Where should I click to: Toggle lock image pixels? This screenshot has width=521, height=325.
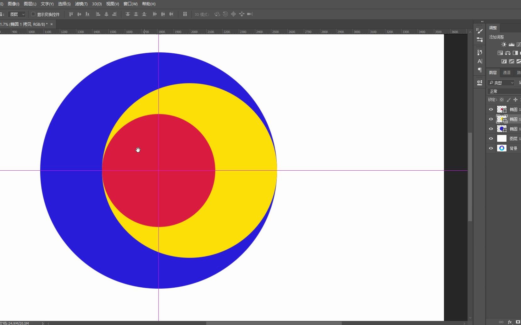point(508,100)
